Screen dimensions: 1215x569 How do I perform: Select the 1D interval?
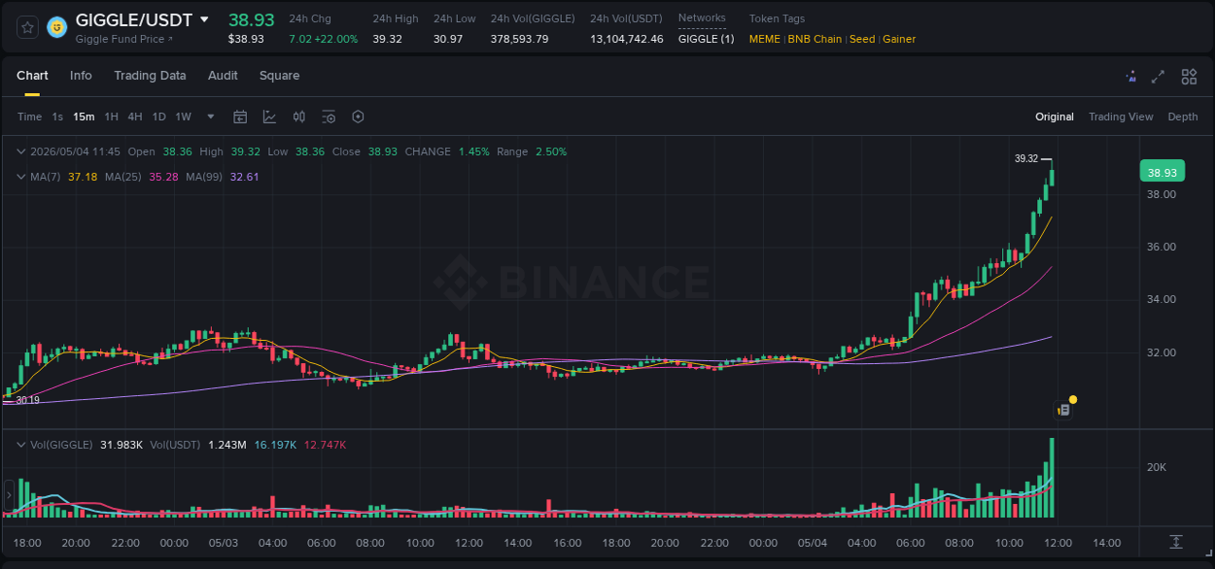[x=158, y=117]
